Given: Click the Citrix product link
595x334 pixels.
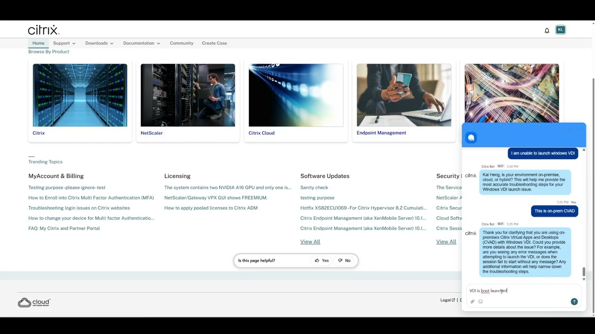Looking at the screenshot, I should [x=39, y=133].
